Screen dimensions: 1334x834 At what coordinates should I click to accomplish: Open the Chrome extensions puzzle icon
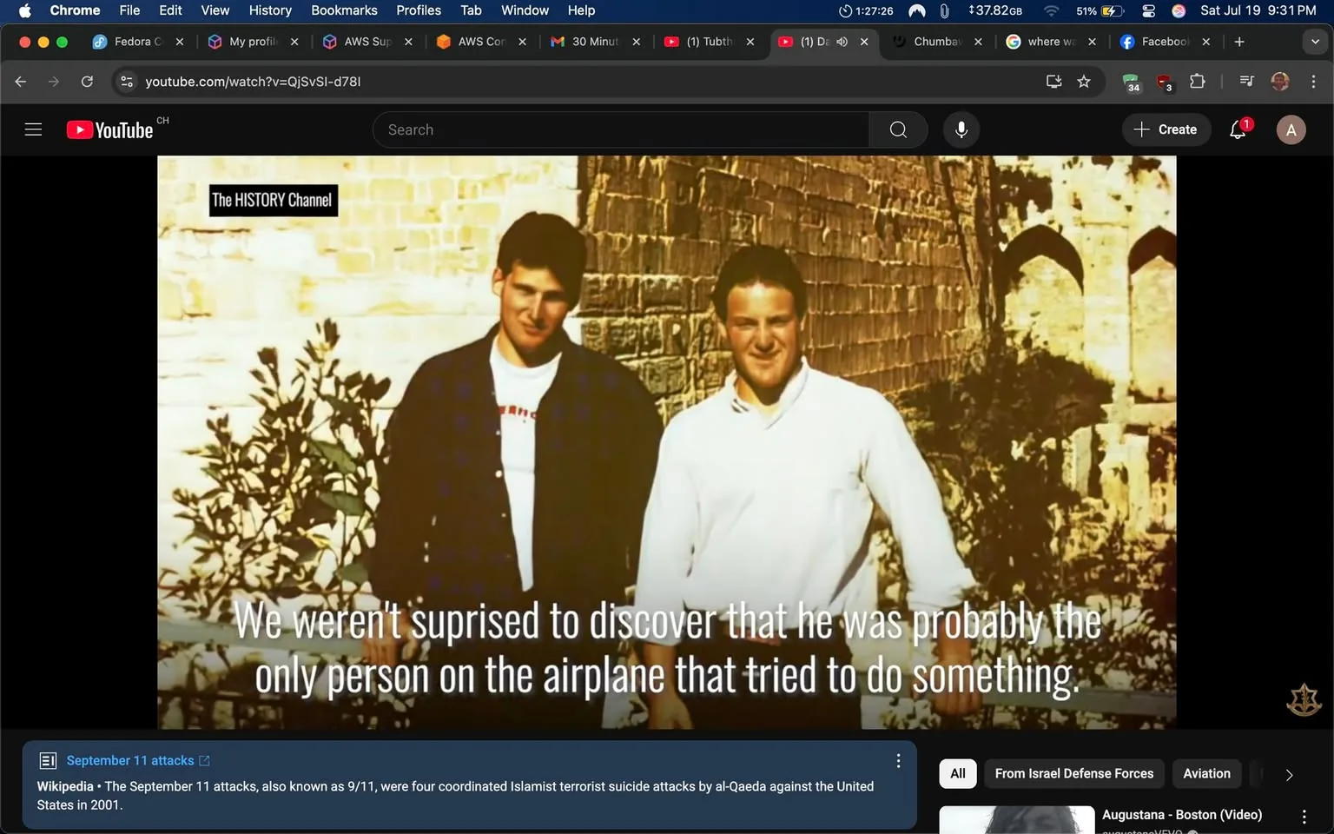tap(1197, 81)
